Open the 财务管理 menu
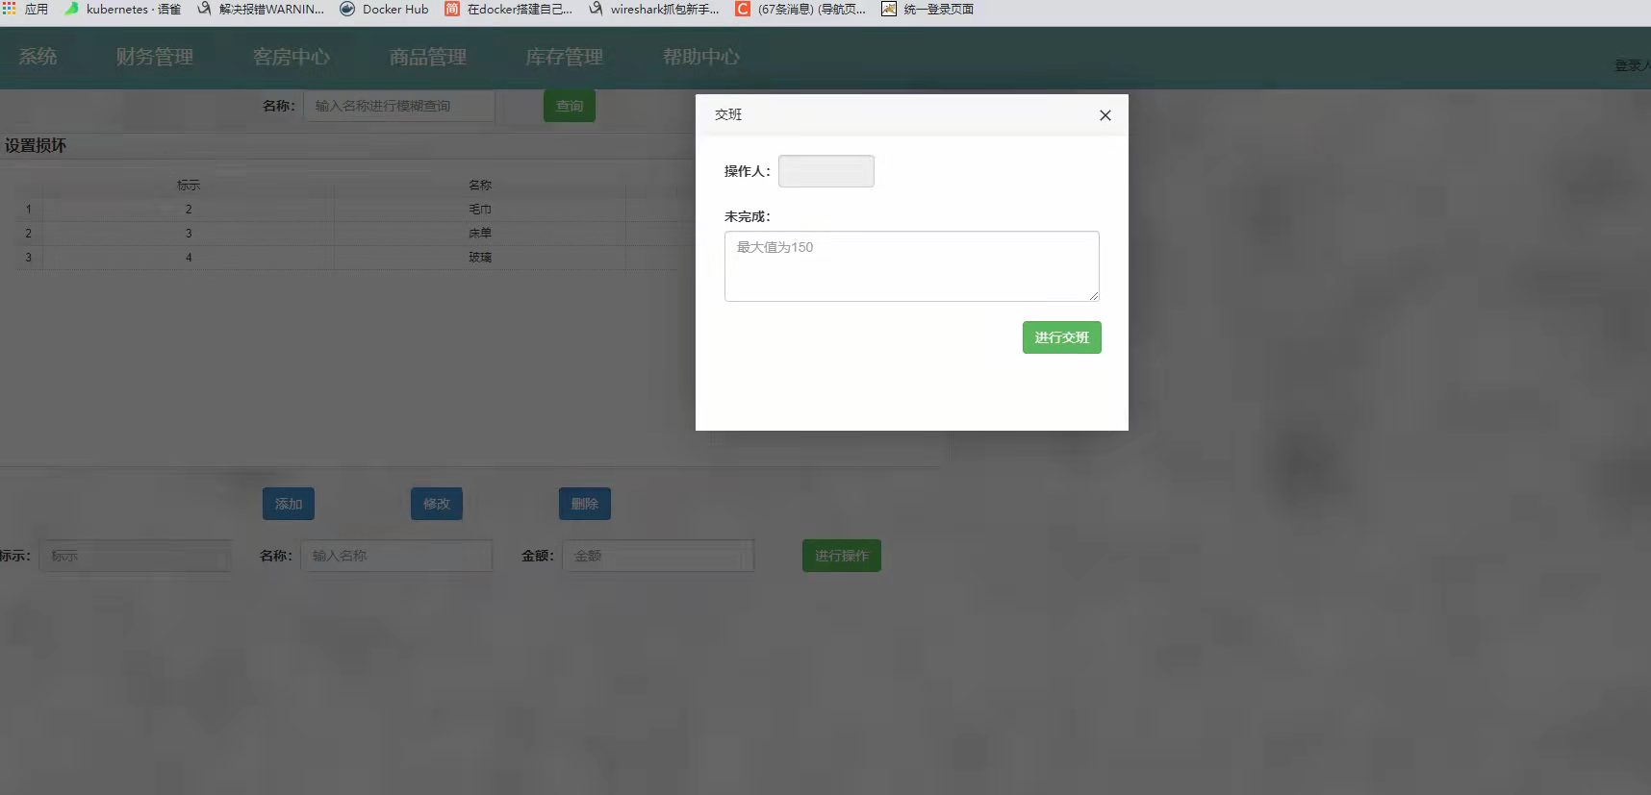 155,57
